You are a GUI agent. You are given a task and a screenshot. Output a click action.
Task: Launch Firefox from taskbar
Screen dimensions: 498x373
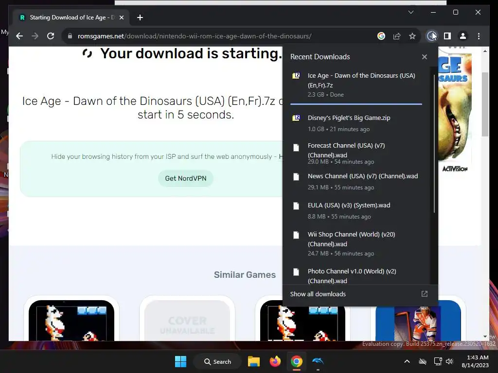click(275, 361)
